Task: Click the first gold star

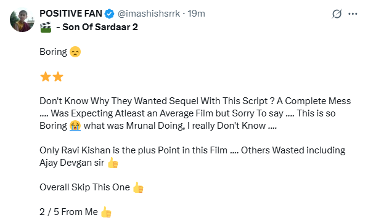Action: (46, 76)
